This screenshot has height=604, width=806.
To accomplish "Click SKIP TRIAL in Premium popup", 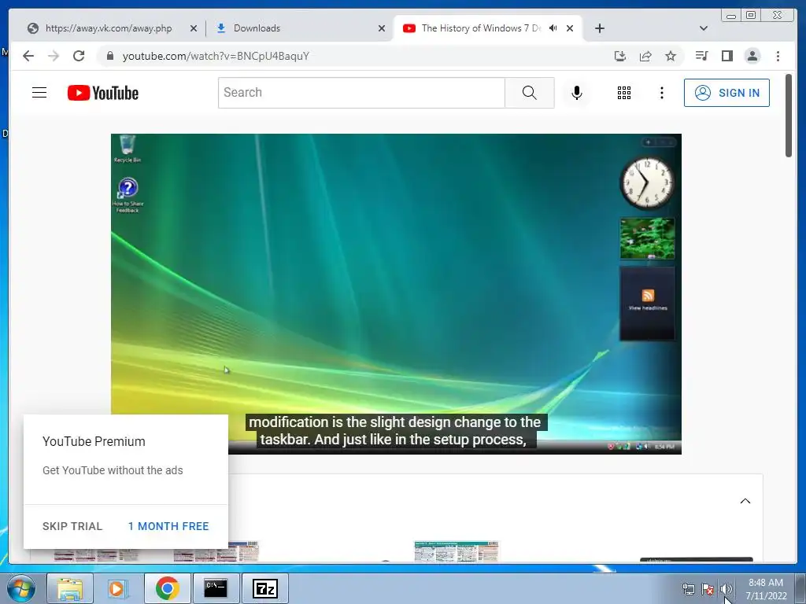I will click(x=72, y=526).
